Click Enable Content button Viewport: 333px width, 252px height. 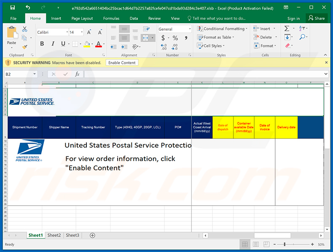122,63
